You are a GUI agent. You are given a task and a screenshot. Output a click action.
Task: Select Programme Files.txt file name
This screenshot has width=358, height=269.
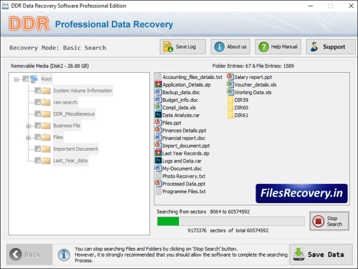coord(184,191)
